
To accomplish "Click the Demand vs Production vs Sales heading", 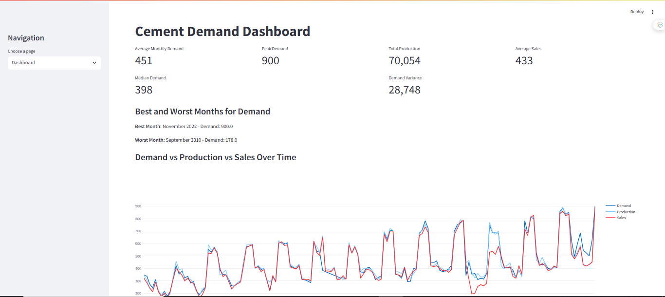I will [x=216, y=157].
